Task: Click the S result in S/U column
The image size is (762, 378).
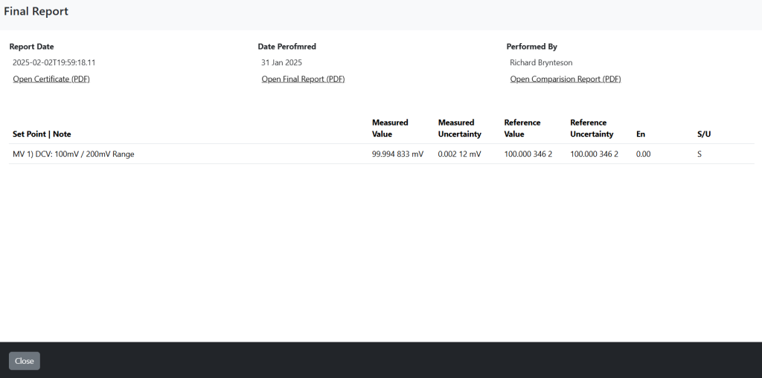Action: [x=699, y=154]
